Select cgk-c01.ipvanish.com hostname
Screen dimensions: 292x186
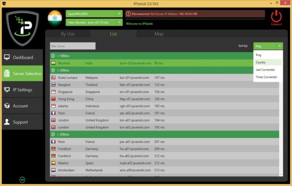coord(135,106)
